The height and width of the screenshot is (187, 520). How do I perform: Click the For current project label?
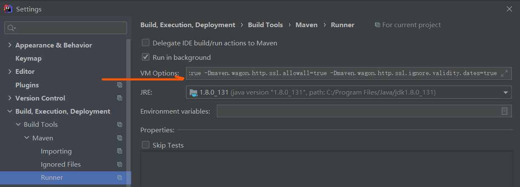(x=412, y=25)
